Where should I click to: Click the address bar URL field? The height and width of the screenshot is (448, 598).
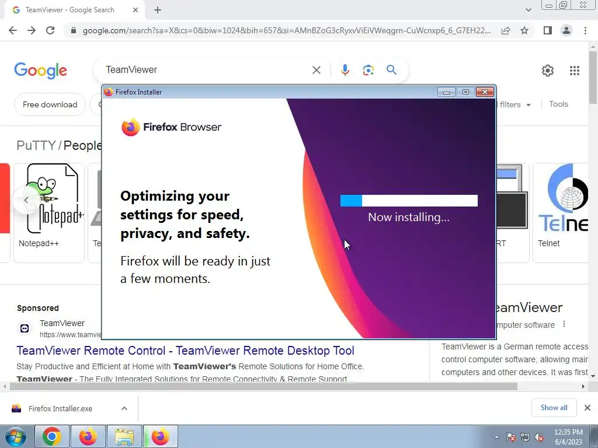[286, 30]
